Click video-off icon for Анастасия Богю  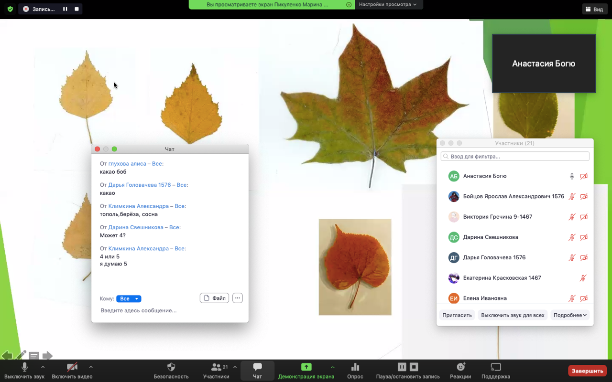584,176
